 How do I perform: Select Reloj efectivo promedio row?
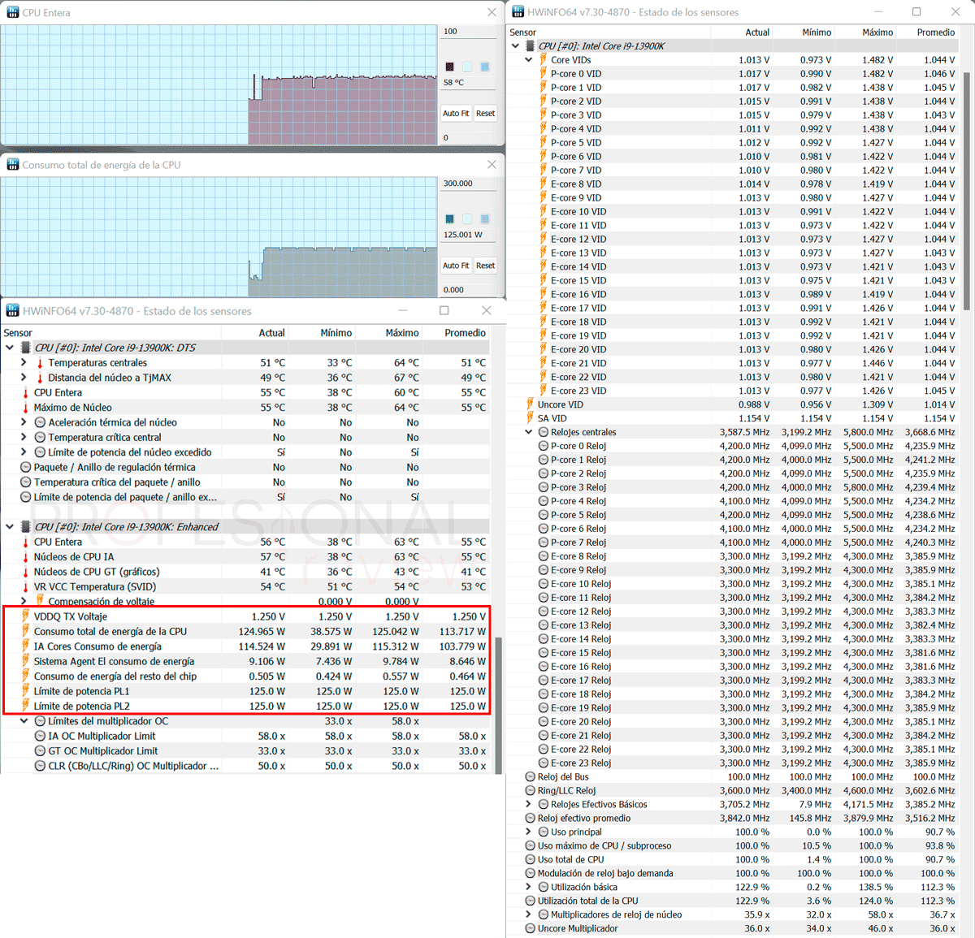tap(734, 818)
